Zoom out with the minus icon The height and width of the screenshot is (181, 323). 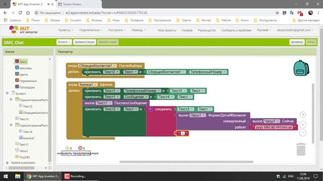tap(303, 133)
